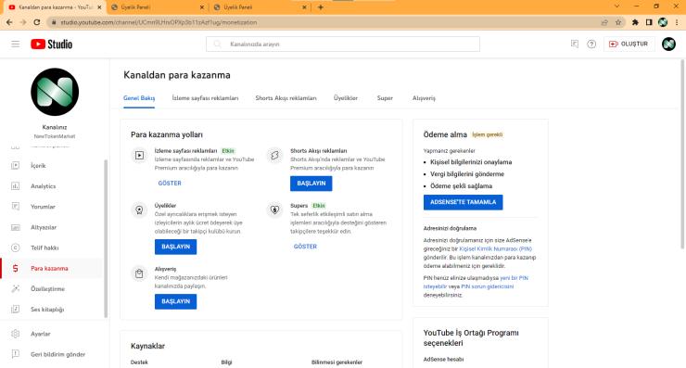Click the sidebar vertical scrollbar
Image resolution: width=686 pixels, height=368 pixels.
tap(106, 238)
